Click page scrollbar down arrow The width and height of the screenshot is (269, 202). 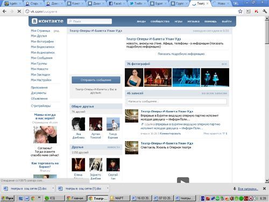[267, 180]
